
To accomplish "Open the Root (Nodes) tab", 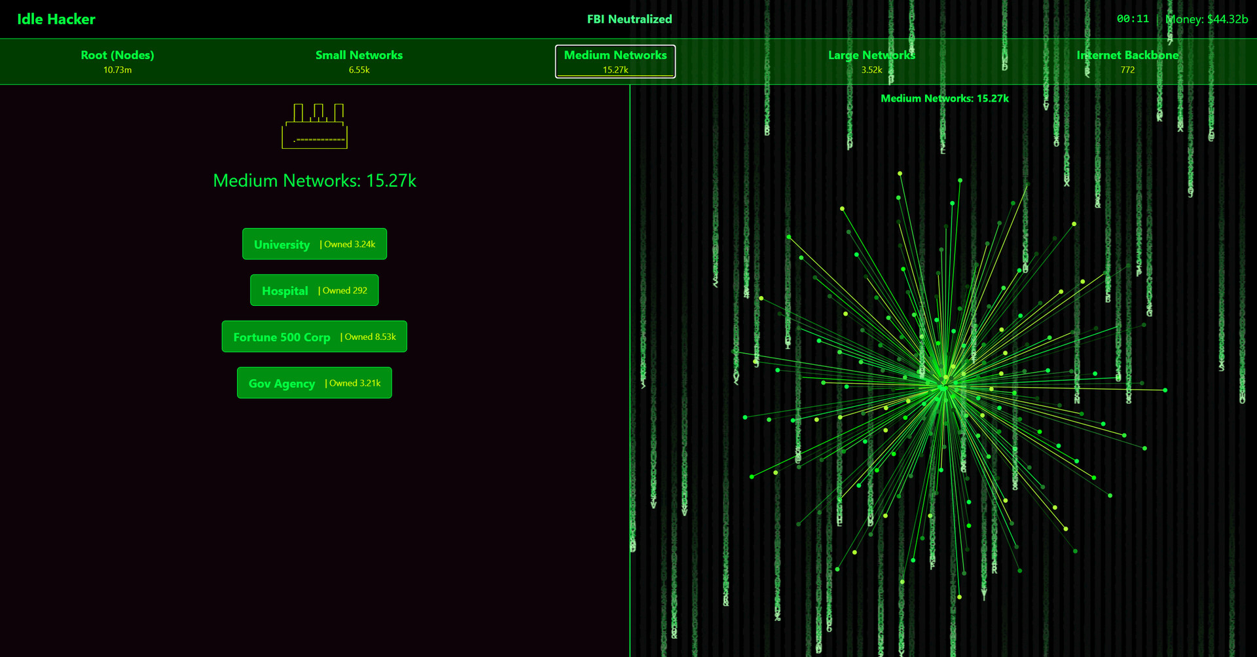I will tap(118, 62).
